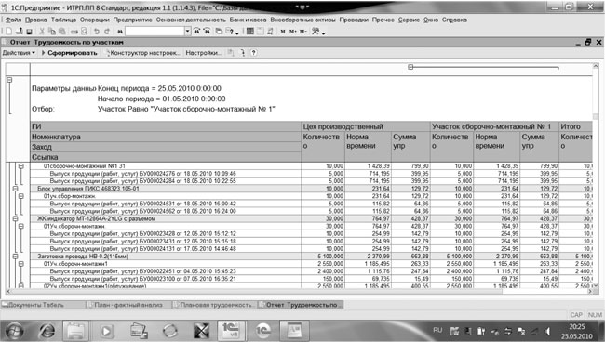The image size is (605, 342).
Task: Click the Redo arrow icon
Action: tap(107, 32)
